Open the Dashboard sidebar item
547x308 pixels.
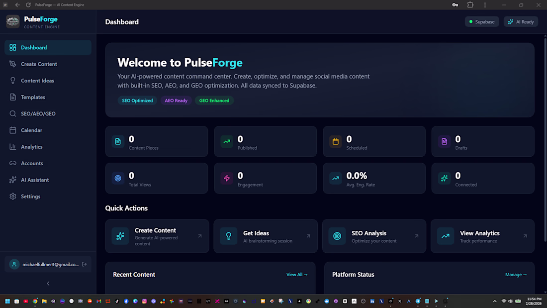(48, 47)
